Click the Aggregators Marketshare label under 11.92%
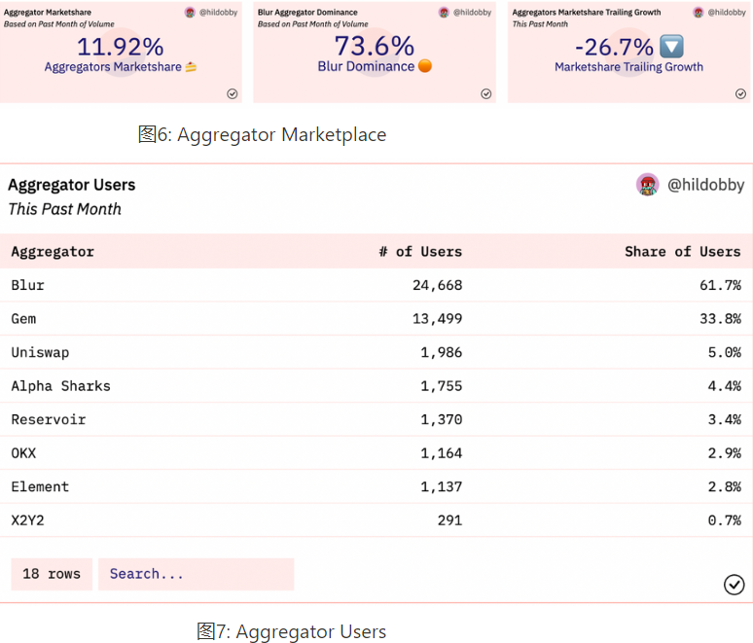The image size is (753, 643). (113, 67)
